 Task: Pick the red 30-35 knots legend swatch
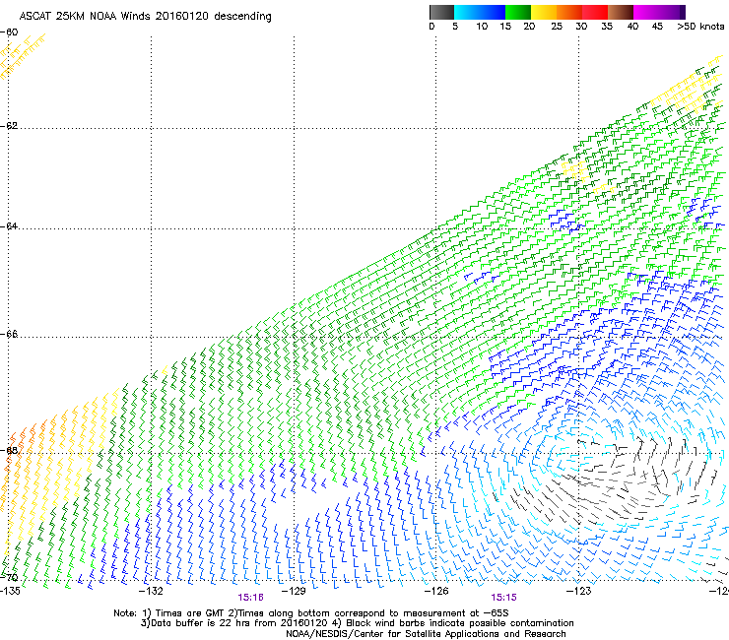pos(595,12)
